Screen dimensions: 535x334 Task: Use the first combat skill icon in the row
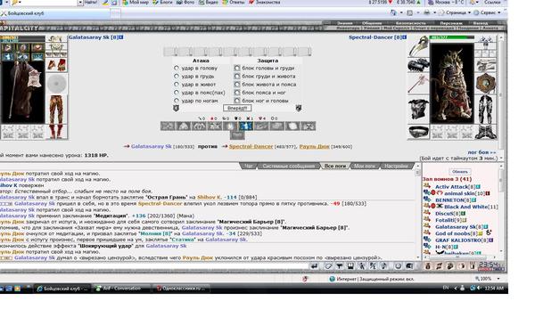pyautogui.click(x=168, y=126)
